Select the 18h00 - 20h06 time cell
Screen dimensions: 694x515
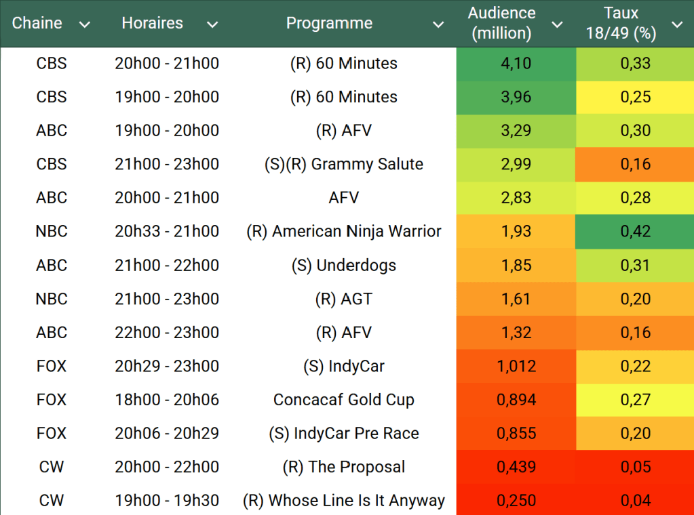pos(167,400)
